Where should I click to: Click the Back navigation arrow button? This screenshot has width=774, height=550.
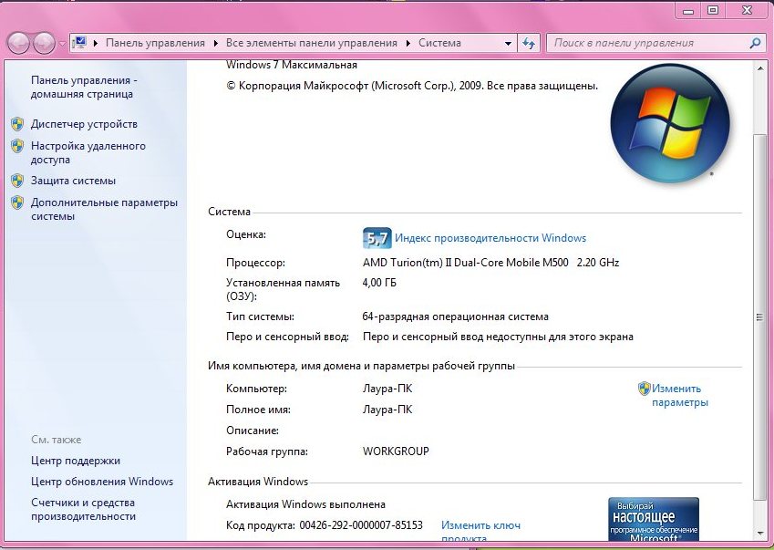19,43
